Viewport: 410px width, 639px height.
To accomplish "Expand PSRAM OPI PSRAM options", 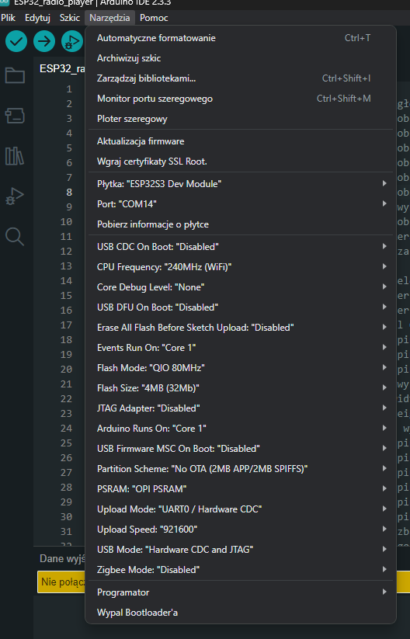I will tap(241, 488).
